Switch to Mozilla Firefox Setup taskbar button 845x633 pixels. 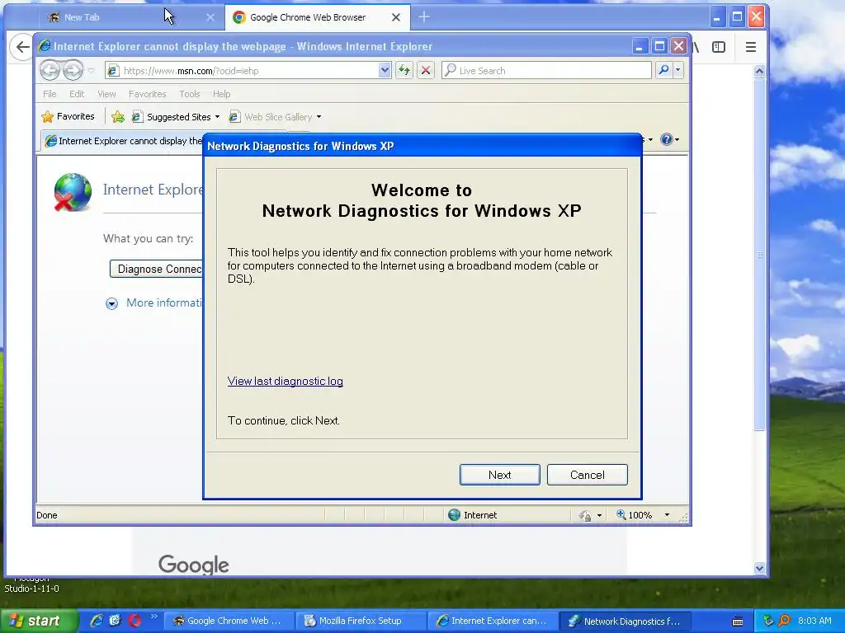(361, 621)
